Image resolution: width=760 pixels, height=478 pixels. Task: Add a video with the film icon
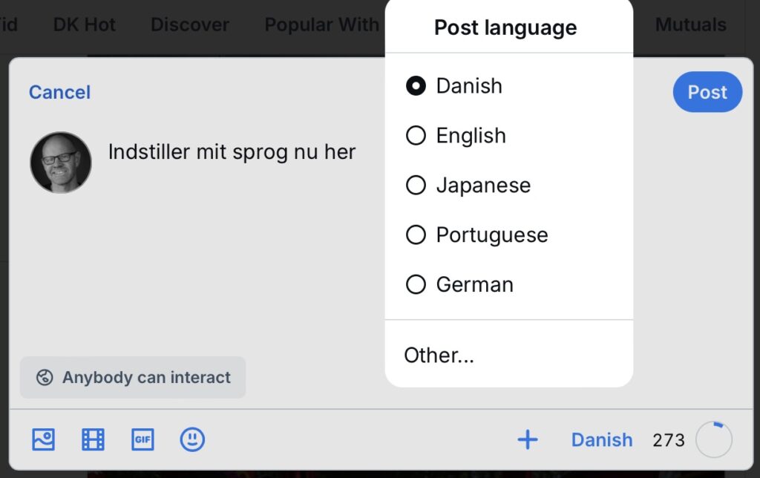point(93,439)
